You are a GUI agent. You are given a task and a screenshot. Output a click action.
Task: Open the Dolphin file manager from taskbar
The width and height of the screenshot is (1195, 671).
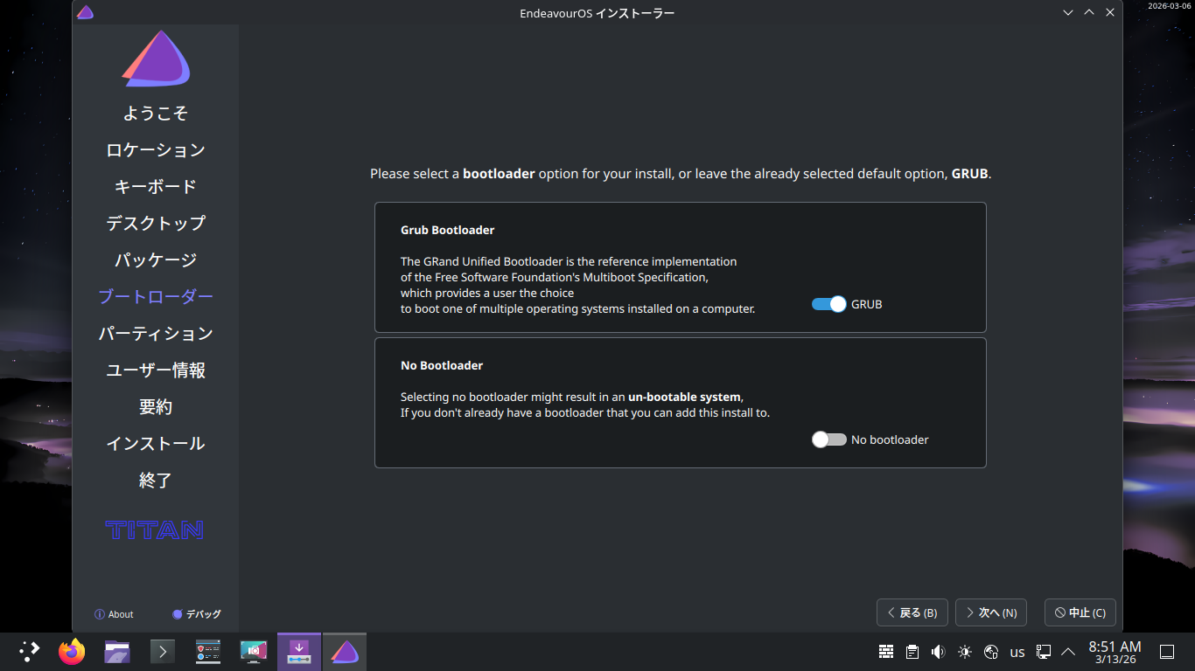[x=117, y=652]
